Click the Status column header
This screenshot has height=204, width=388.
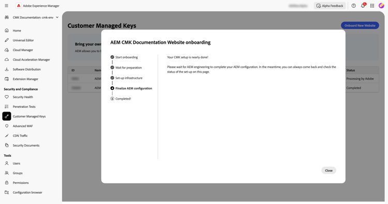point(351,70)
